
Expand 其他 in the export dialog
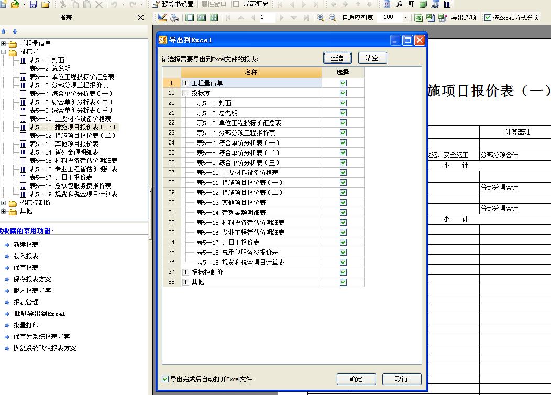click(185, 282)
